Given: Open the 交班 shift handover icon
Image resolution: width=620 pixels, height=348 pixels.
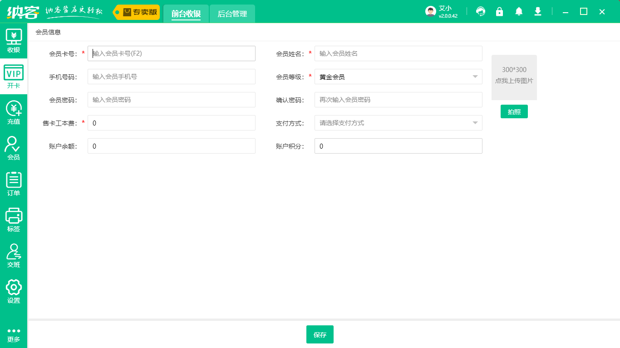Looking at the screenshot, I should [14, 256].
